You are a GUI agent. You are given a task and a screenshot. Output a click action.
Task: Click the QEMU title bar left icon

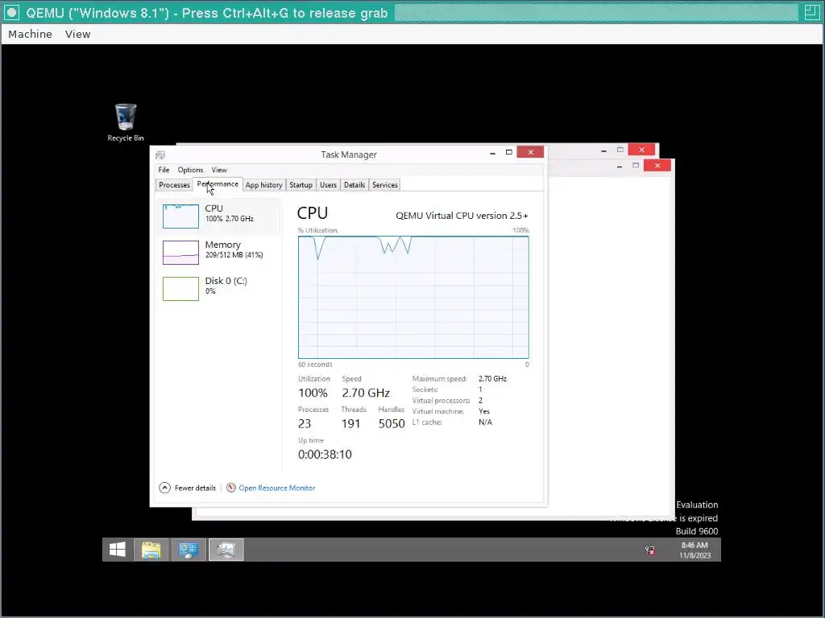tap(11, 13)
